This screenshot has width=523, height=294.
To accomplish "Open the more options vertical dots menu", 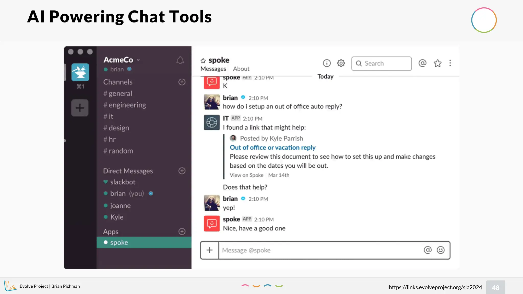I will pyautogui.click(x=450, y=63).
